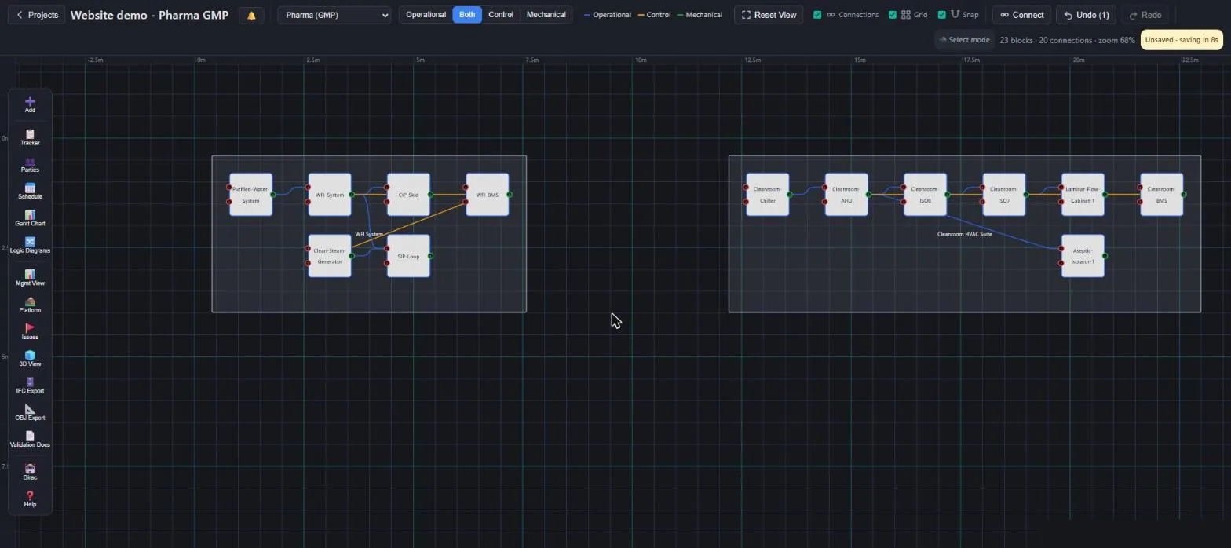Click the "Unsaved · saving in 8s" badge
1231x548 pixels.
1182,40
